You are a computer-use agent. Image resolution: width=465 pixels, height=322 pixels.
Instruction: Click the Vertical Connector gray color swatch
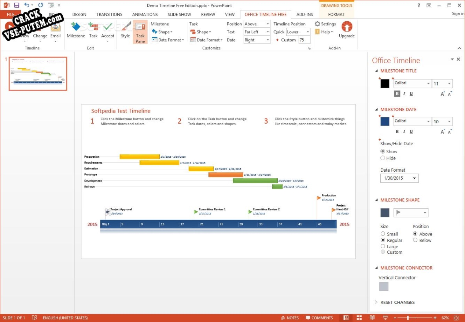pos(384,286)
